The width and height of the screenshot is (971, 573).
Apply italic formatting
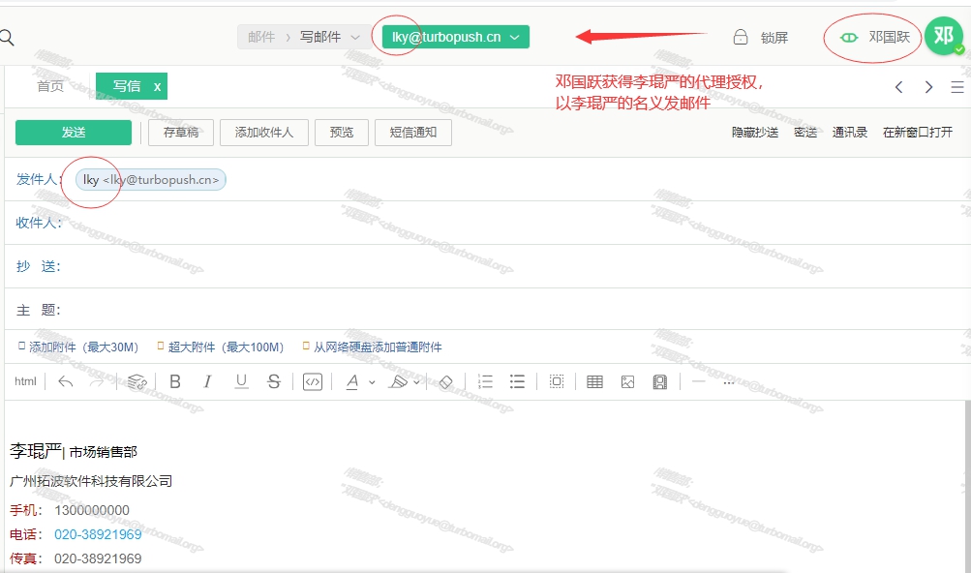(207, 382)
